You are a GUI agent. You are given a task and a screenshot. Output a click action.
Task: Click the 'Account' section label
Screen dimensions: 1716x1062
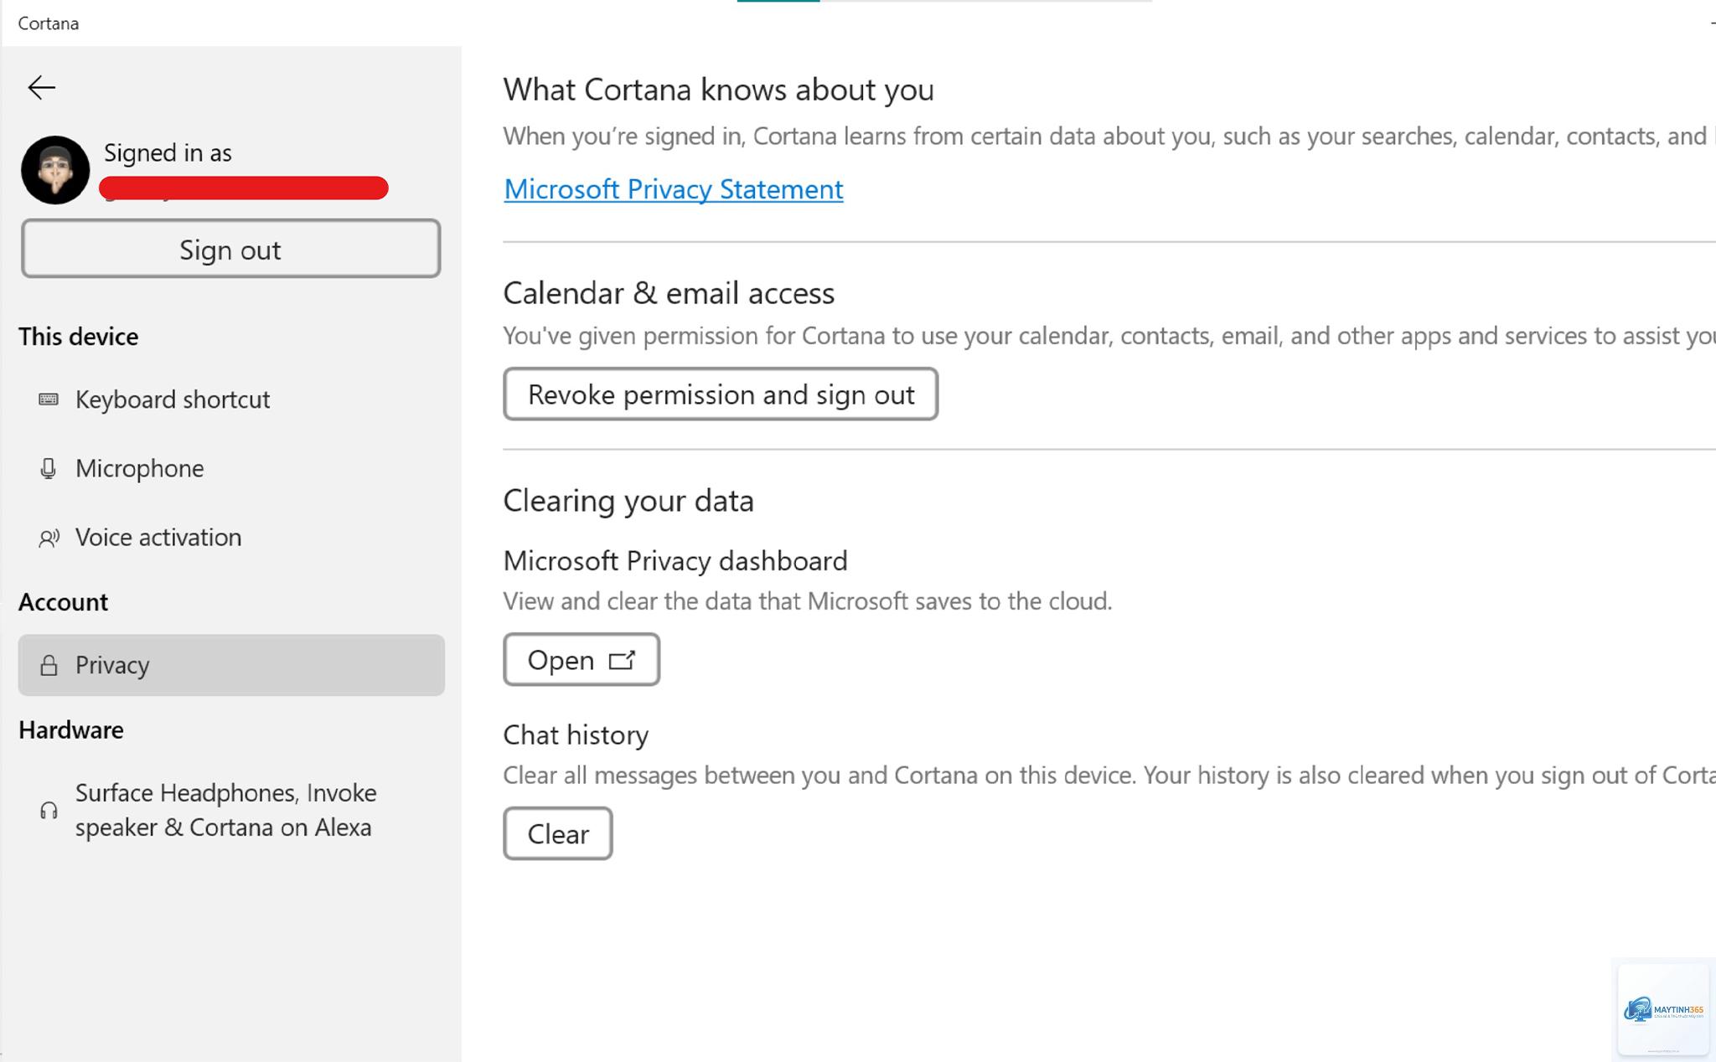(64, 602)
